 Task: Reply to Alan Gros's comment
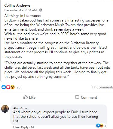pos(25,127)
